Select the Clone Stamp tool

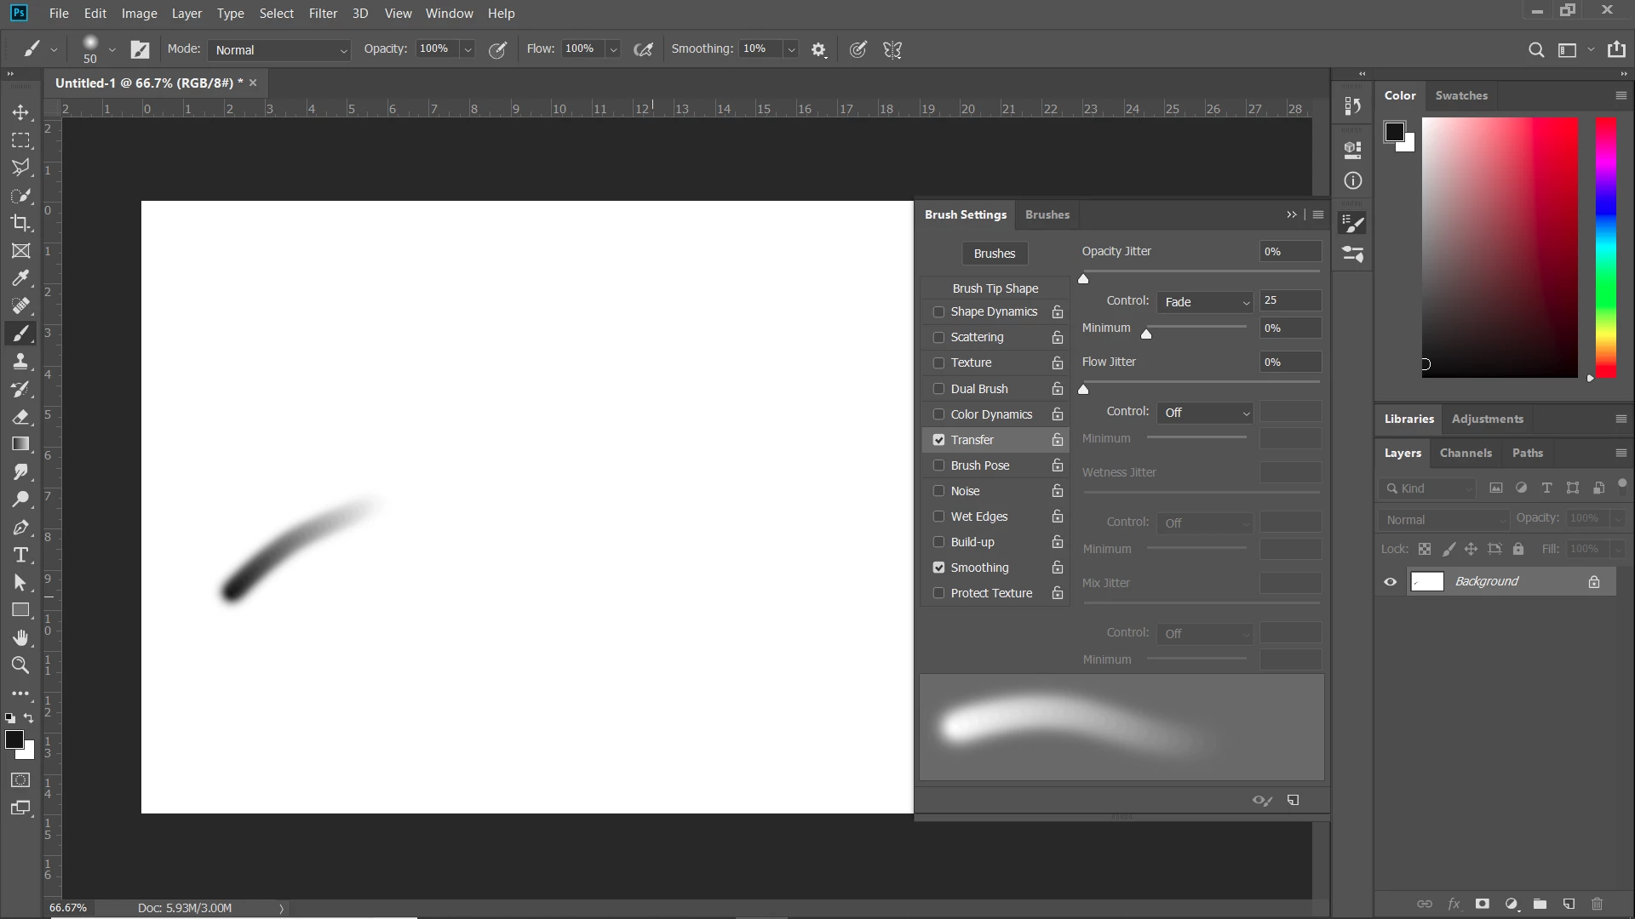(x=20, y=362)
